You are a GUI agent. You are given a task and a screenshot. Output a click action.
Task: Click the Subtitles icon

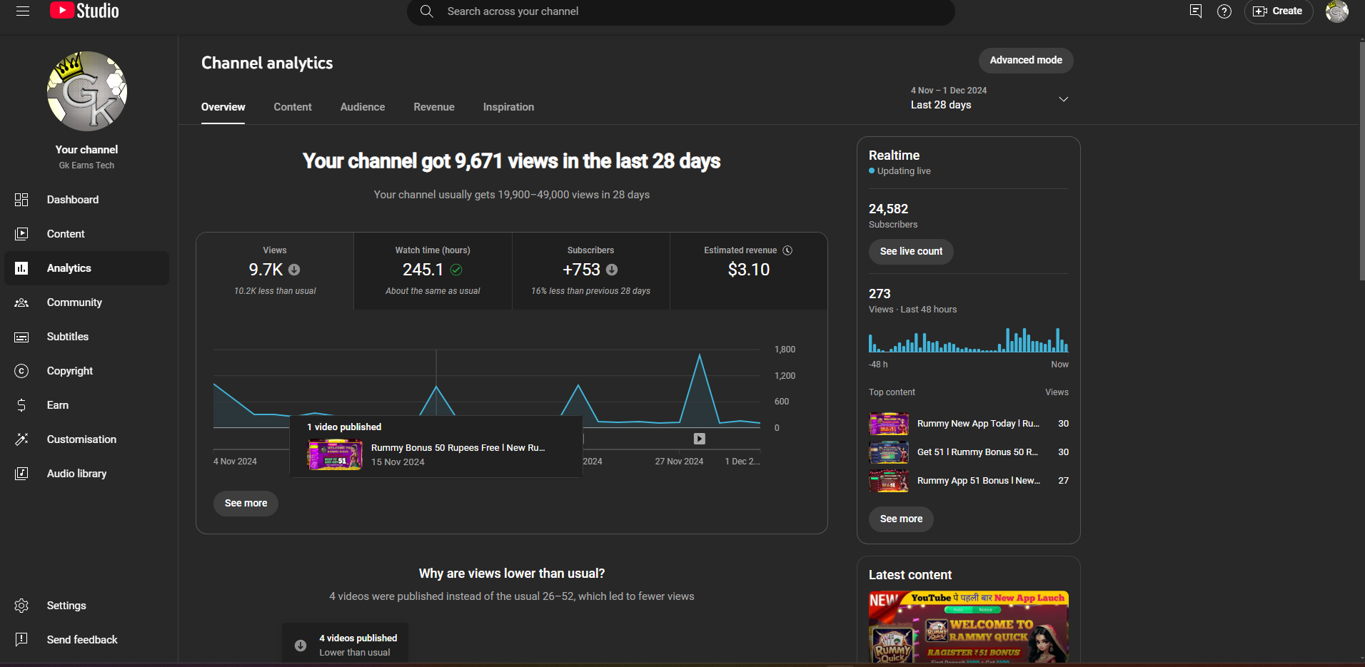(x=21, y=337)
